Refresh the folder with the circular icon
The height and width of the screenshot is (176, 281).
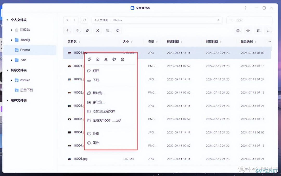tap(84, 20)
